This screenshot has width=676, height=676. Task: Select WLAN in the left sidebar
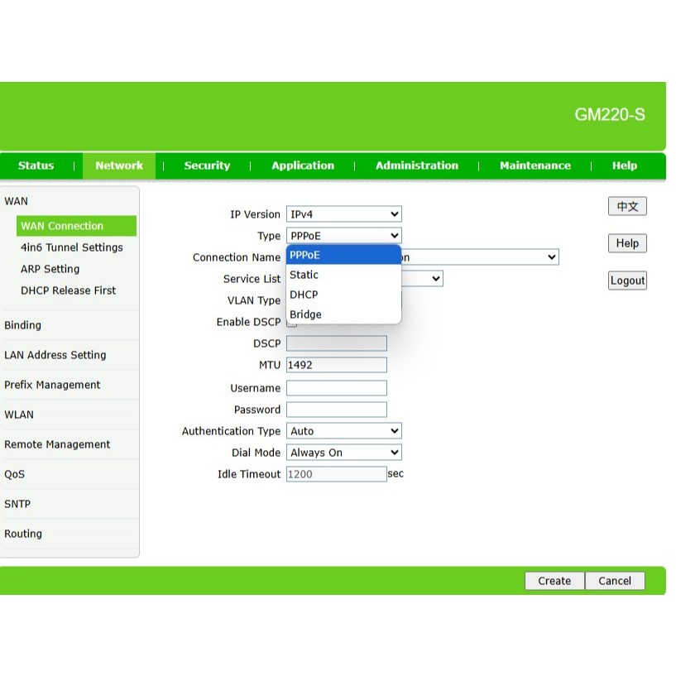click(x=19, y=415)
